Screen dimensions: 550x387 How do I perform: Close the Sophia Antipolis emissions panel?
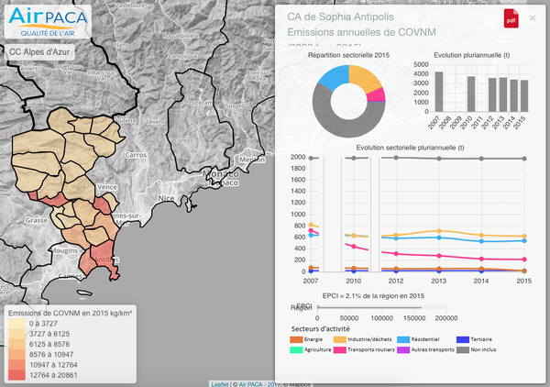[533, 17]
